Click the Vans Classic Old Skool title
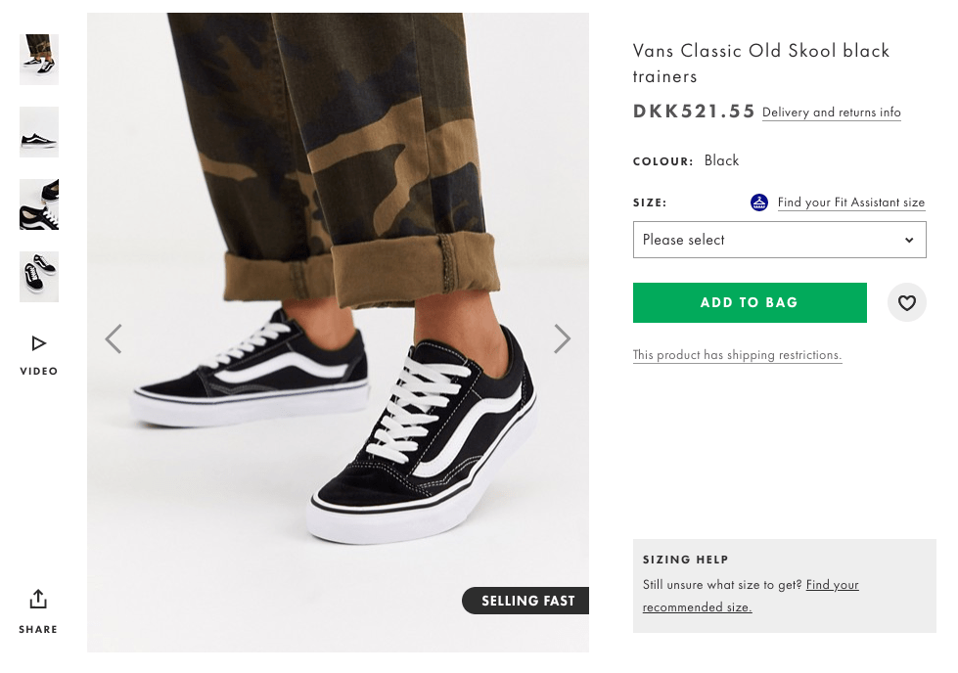 coord(760,63)
